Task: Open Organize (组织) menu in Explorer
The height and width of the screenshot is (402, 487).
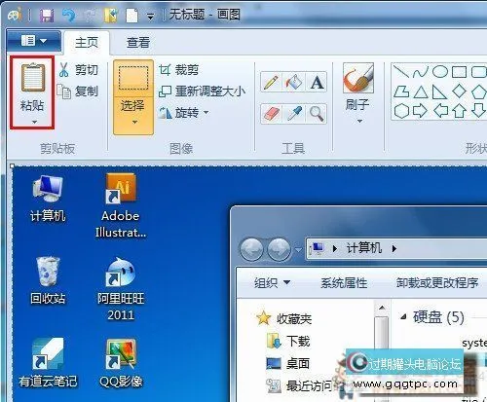Action: (272, 282)
